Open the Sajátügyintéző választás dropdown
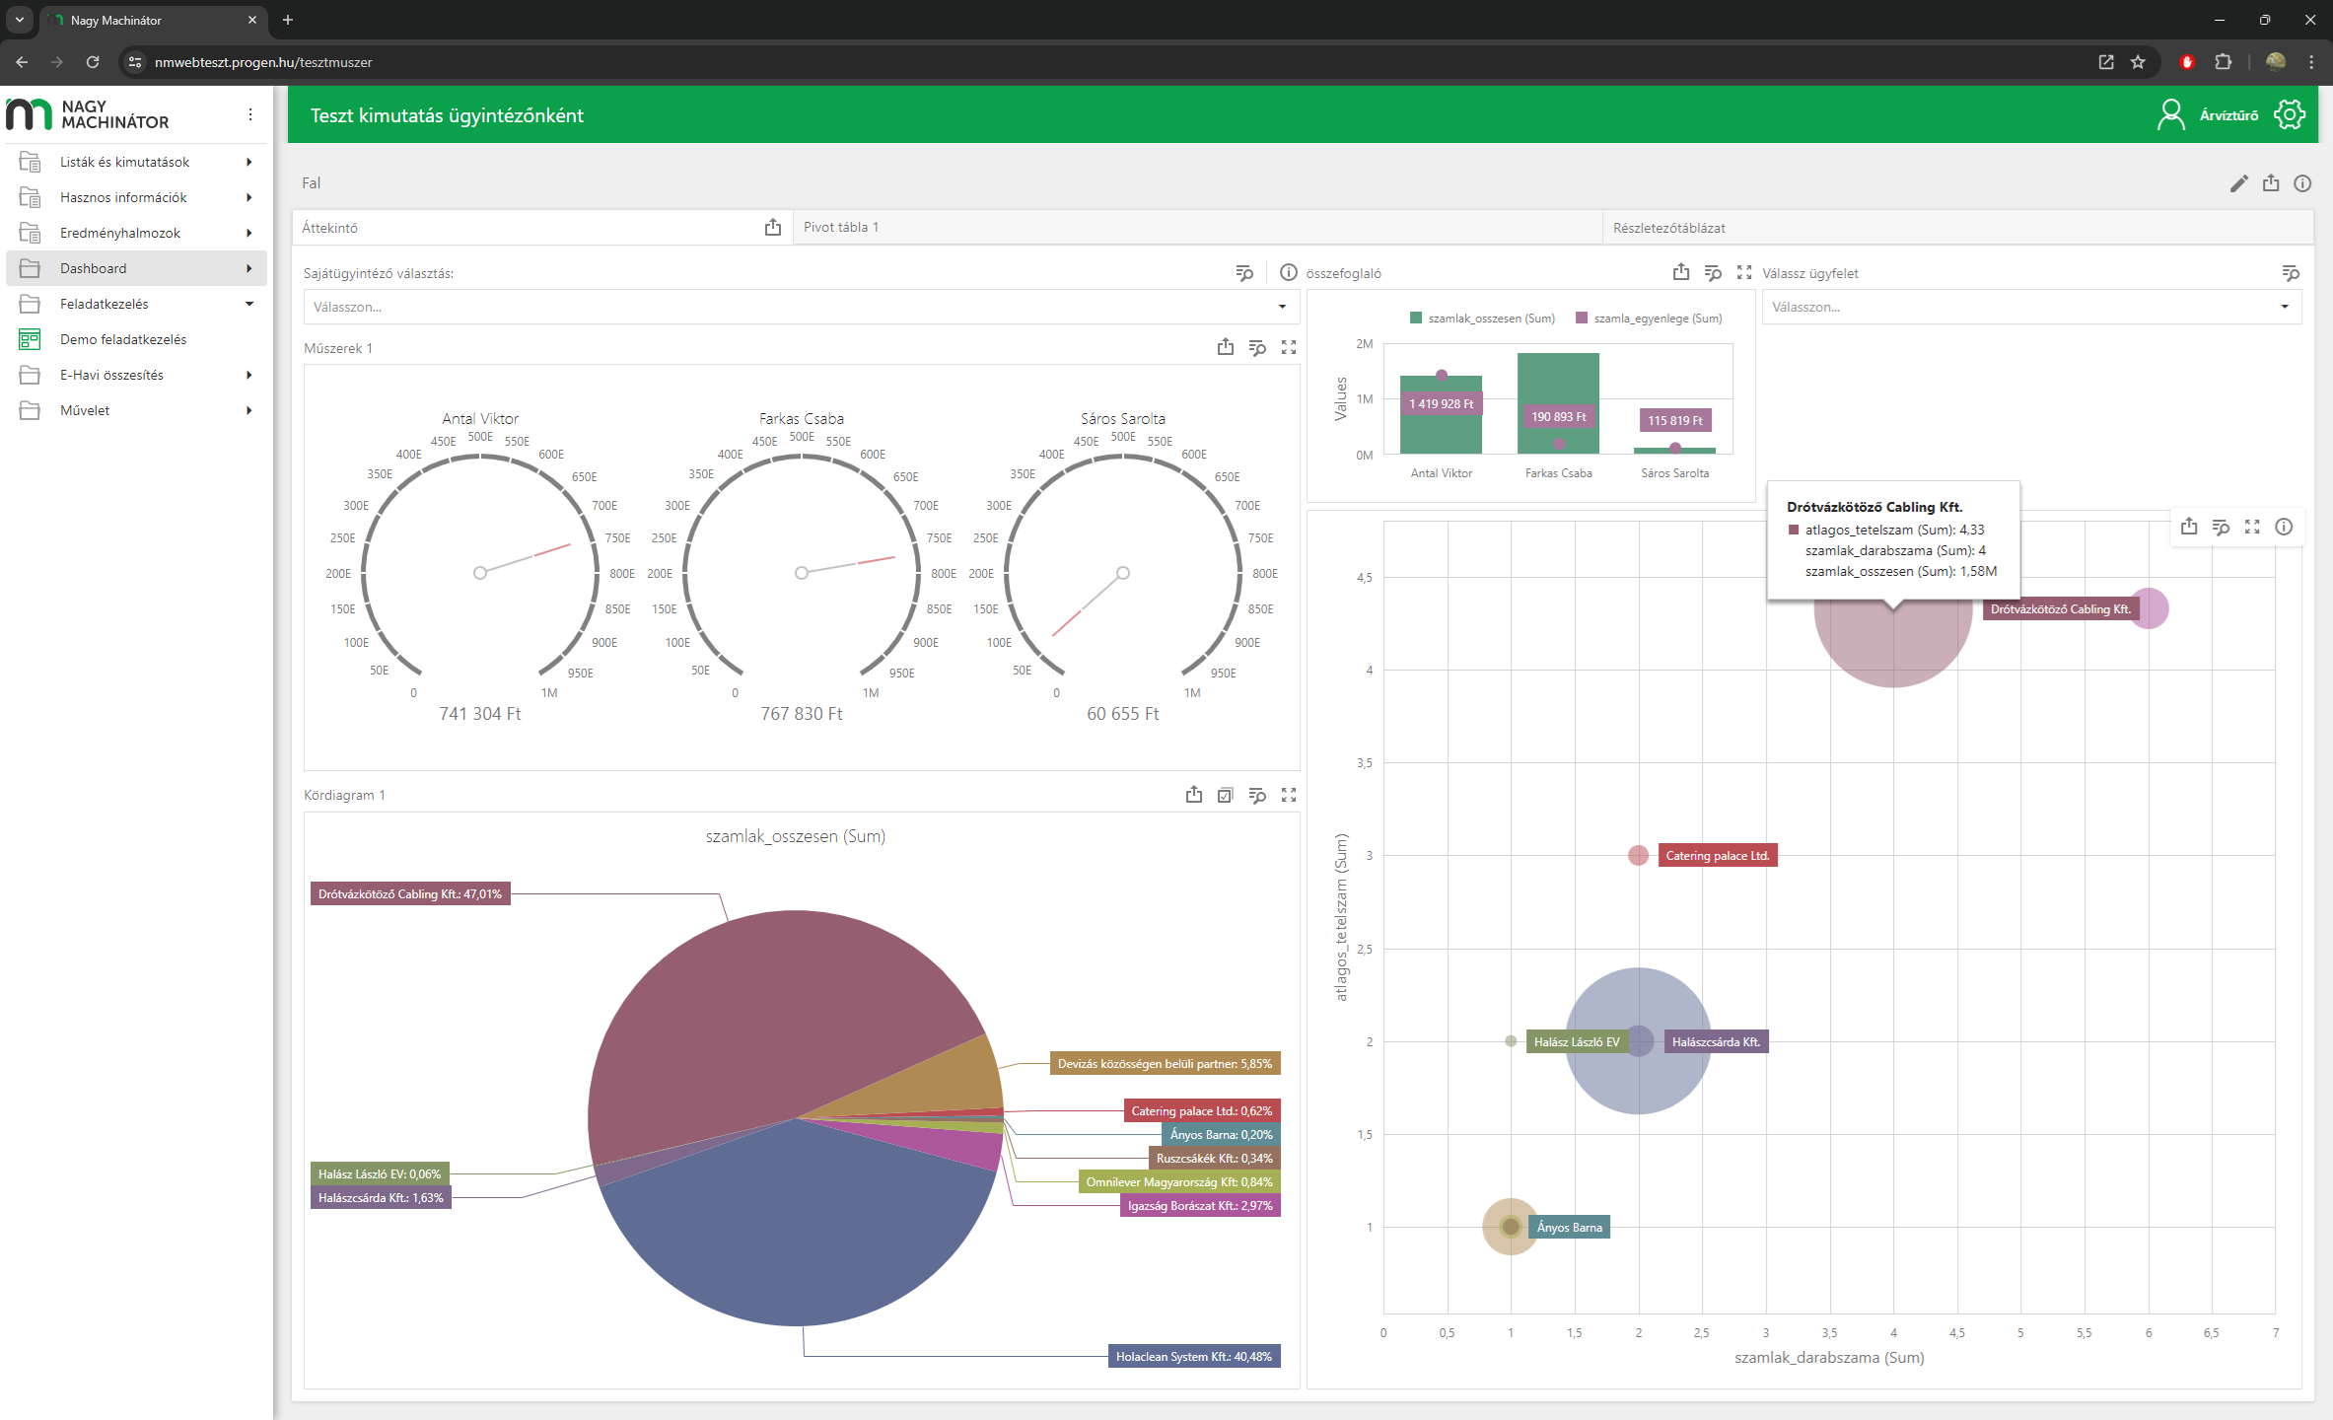Viewport: 2333px width, 1420px height. [800, 307]
